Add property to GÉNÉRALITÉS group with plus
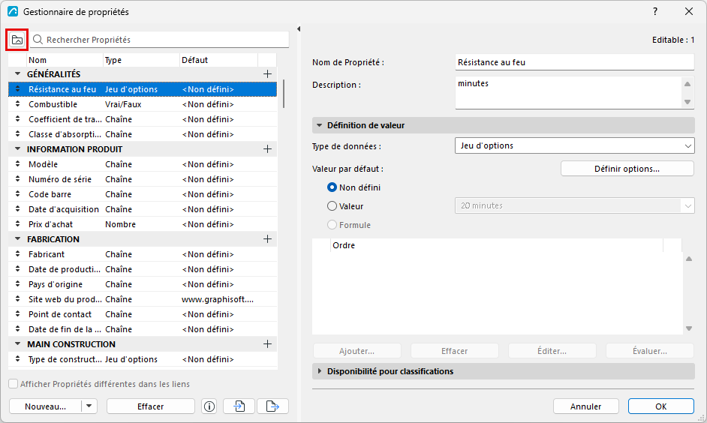Screen dimensions: 707x423 [267, 74]
